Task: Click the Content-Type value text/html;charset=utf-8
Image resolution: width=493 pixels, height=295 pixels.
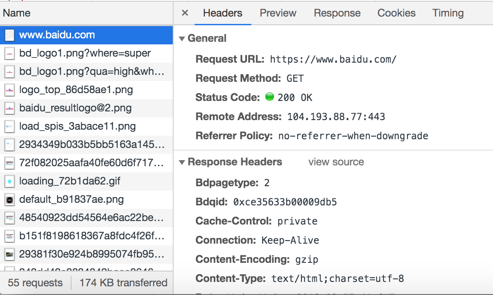Action: (338, 278)
